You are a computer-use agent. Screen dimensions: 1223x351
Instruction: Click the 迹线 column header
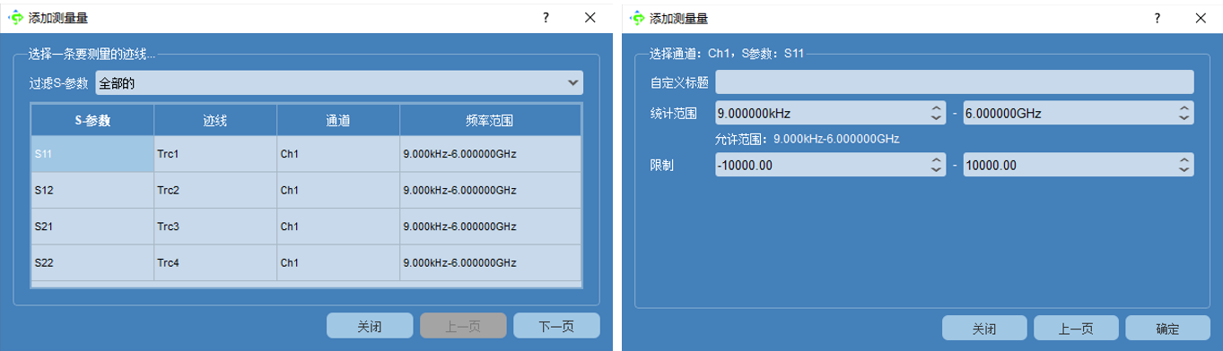click(215, 120)
